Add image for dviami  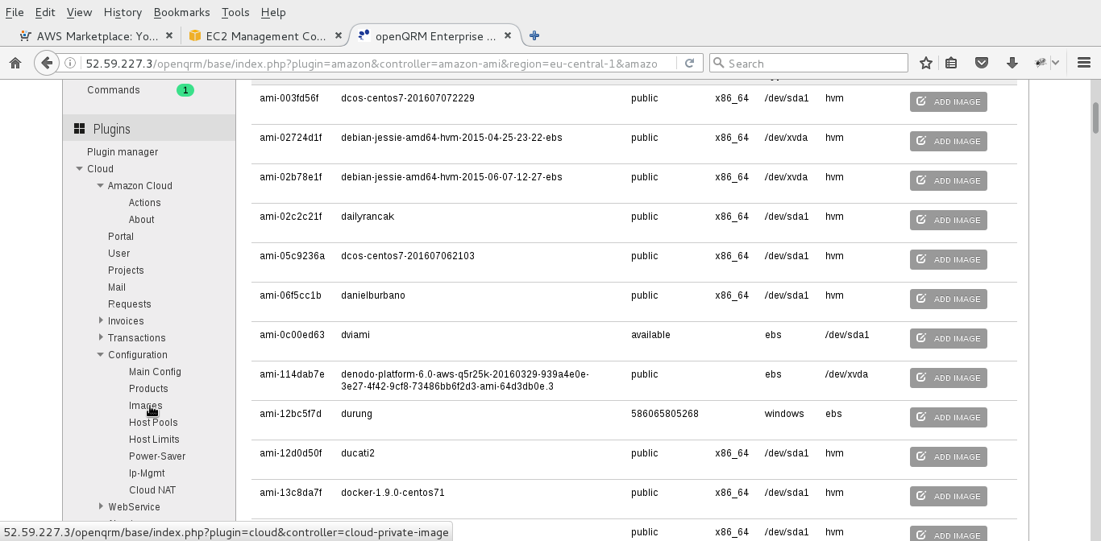pos(948,338)
